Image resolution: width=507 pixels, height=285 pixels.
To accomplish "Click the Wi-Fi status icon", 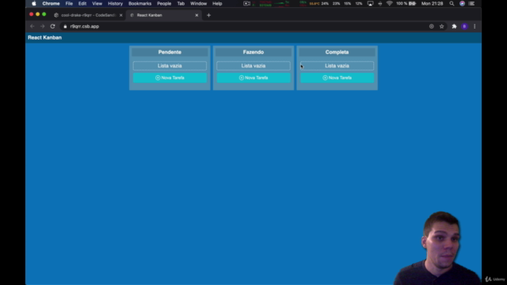I will 390,3.
